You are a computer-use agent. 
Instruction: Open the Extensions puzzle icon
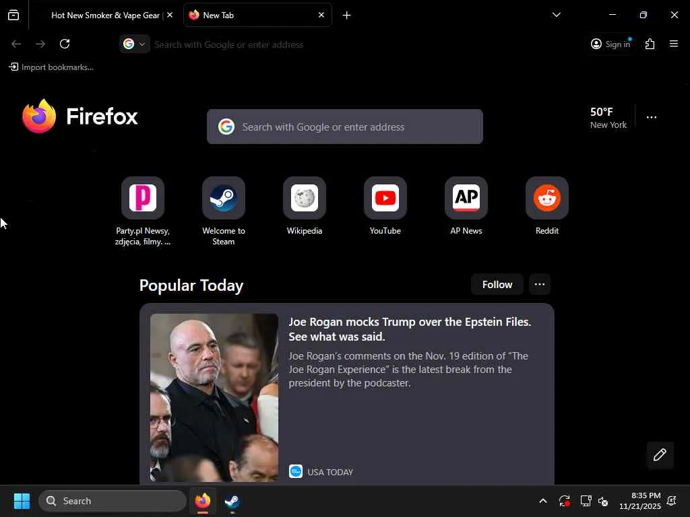tap(650, 44)
